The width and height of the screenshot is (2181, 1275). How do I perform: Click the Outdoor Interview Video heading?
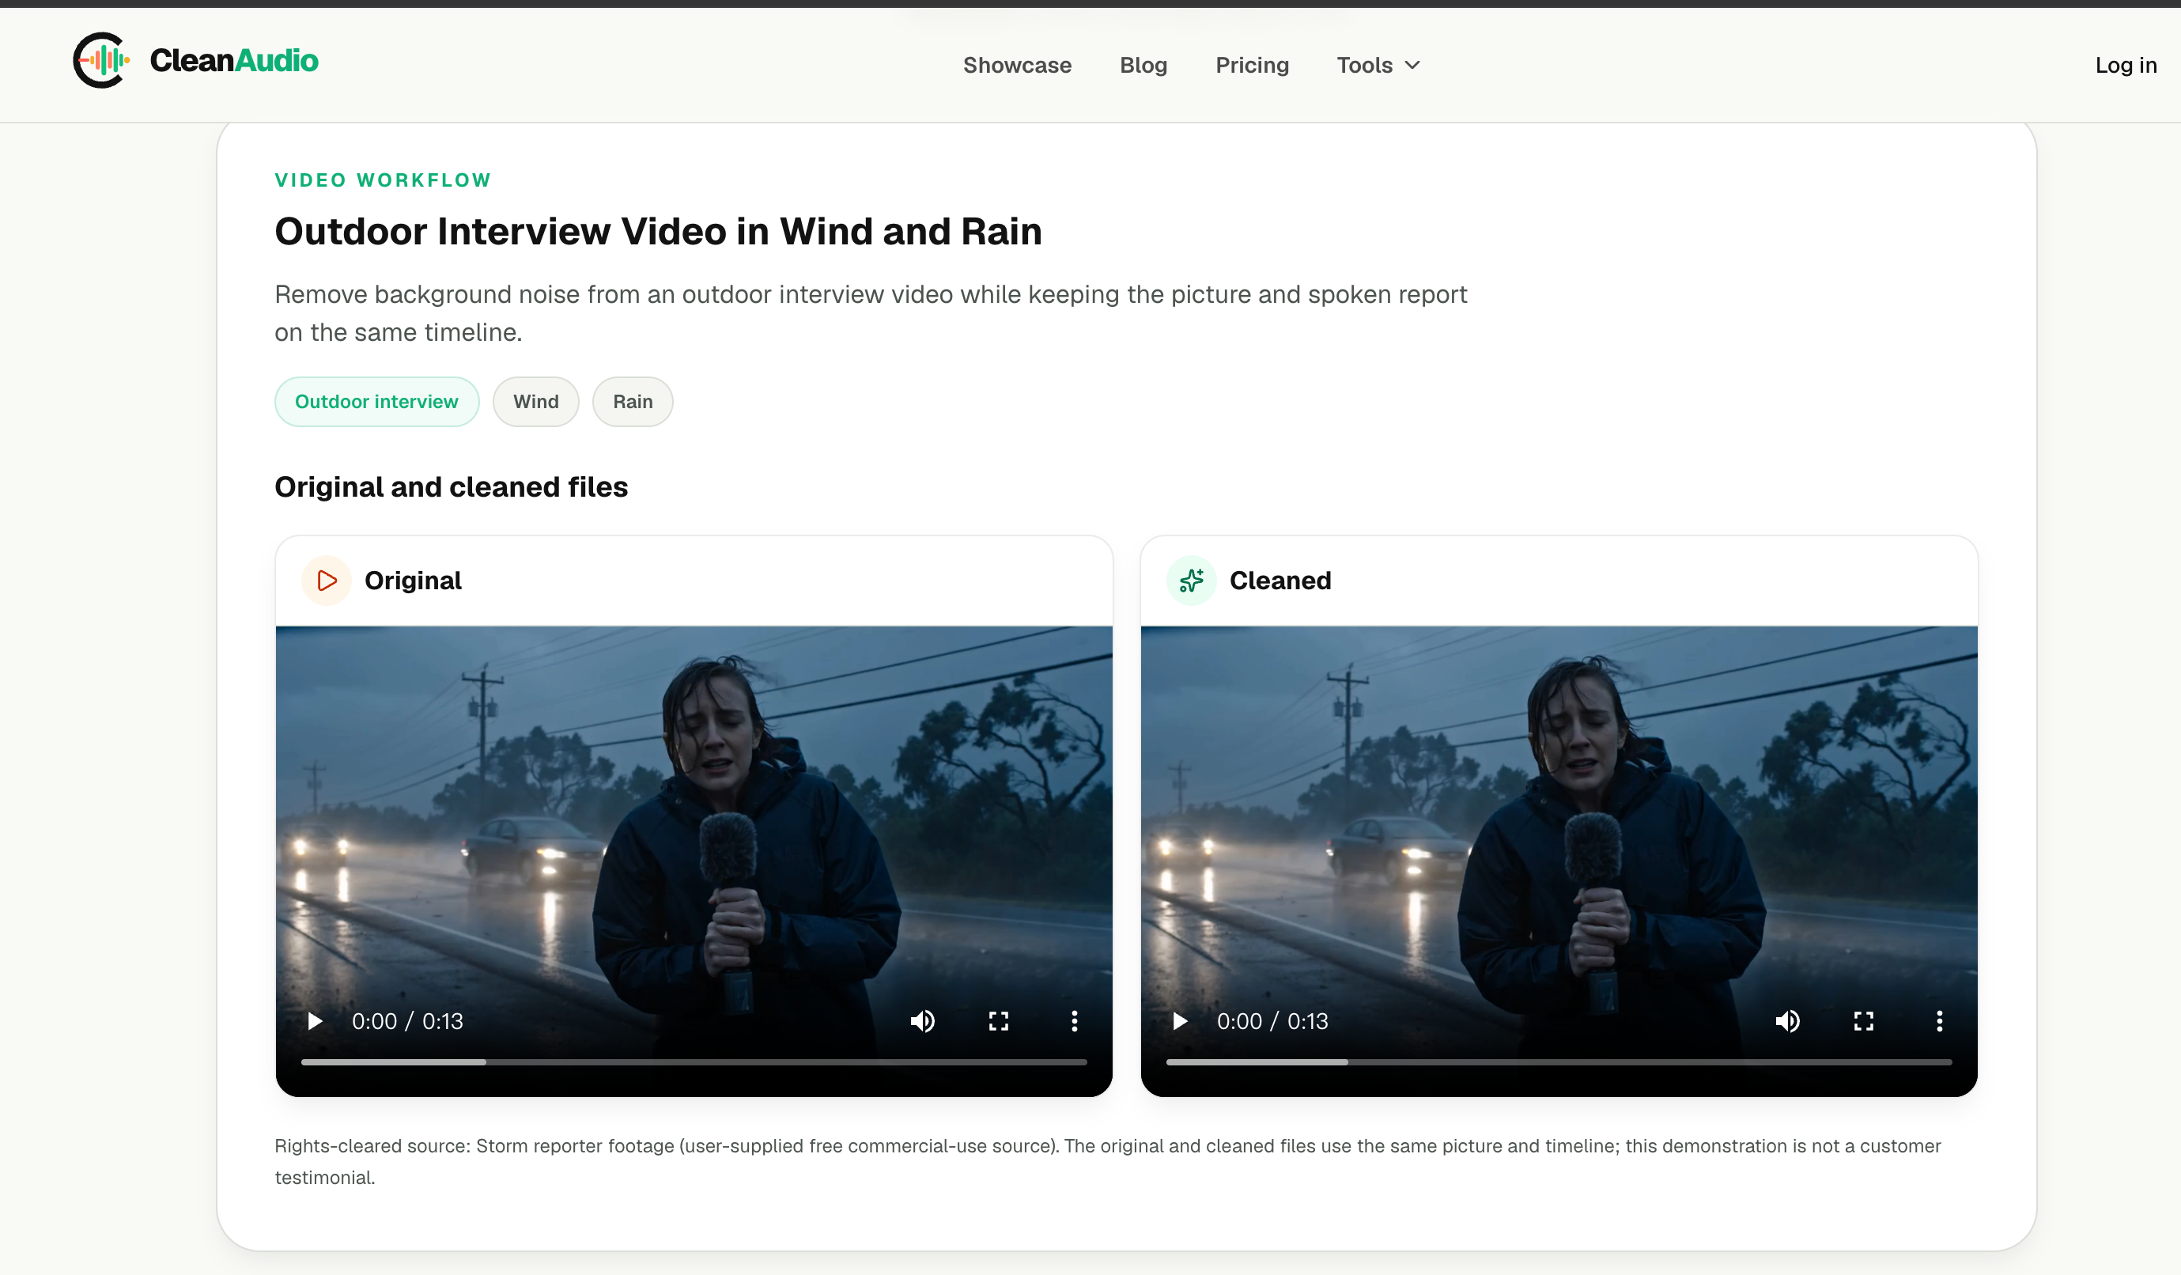(658, 231)
